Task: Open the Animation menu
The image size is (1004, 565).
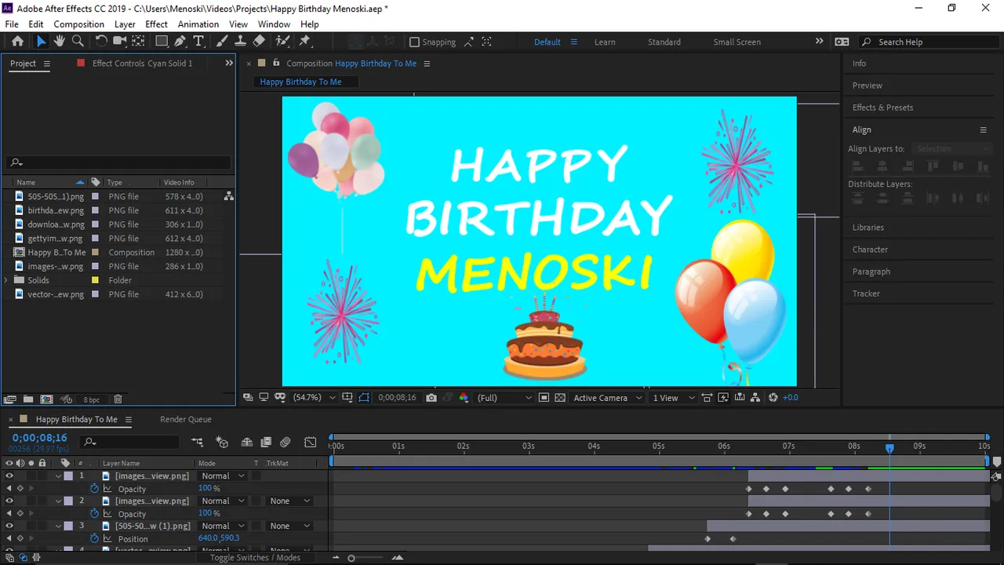Action: 198,24
